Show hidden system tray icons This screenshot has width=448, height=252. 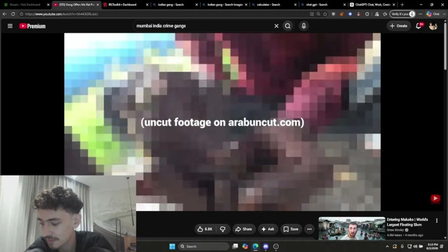387,246
